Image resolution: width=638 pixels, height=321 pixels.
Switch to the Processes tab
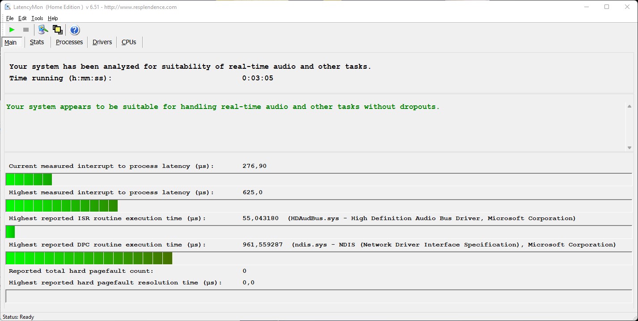(x=69, y=42)
